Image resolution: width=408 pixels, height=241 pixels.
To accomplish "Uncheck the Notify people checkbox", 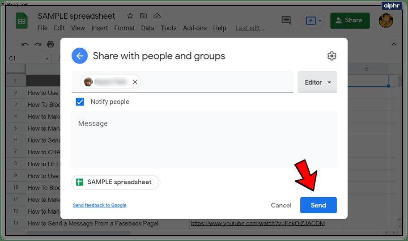I will [80, 101].
